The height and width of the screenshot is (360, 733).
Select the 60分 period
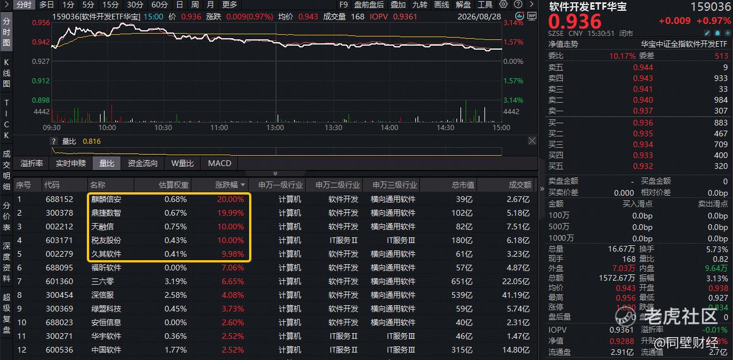coord(159,5)
